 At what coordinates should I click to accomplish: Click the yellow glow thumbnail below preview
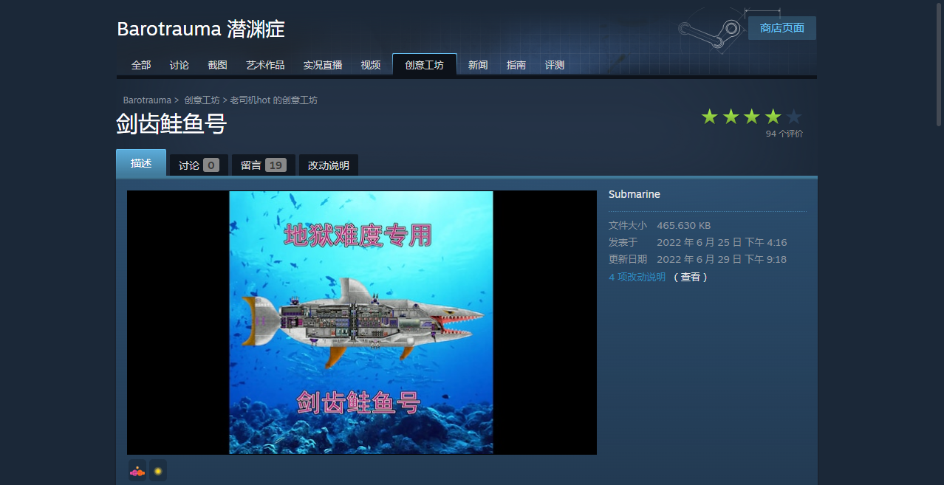click(x=158, y=470)
